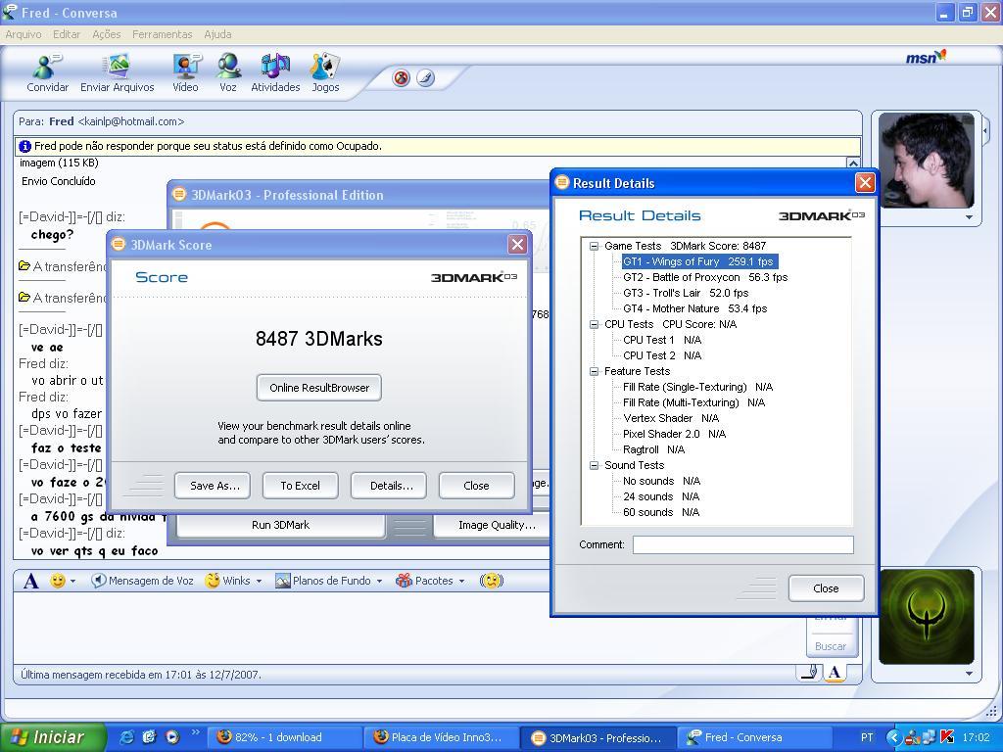Click Fred's display picture
1003x752 pixels.
(927, 161)
